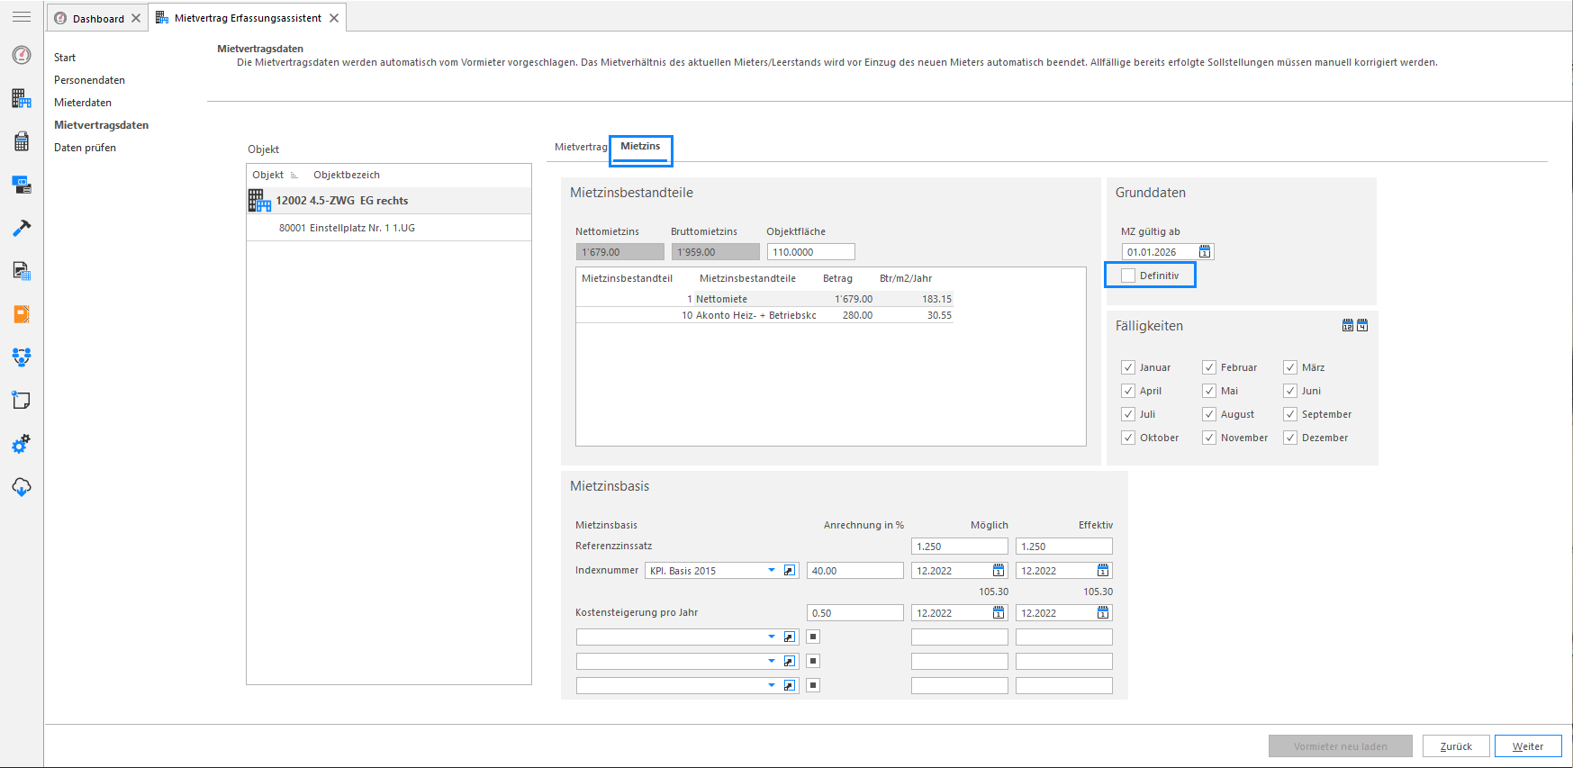1573x768 pixels.
Task: Open calendar for Kostensteigerung Möglich date
Action: coord(999,613)
